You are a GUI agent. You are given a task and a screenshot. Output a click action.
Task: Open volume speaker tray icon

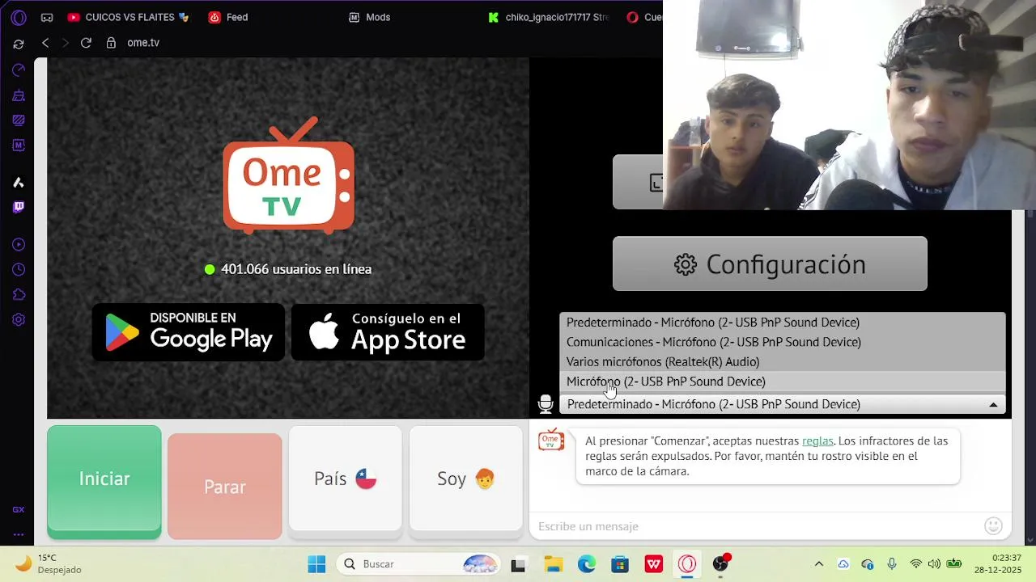[x=934, y=564]
